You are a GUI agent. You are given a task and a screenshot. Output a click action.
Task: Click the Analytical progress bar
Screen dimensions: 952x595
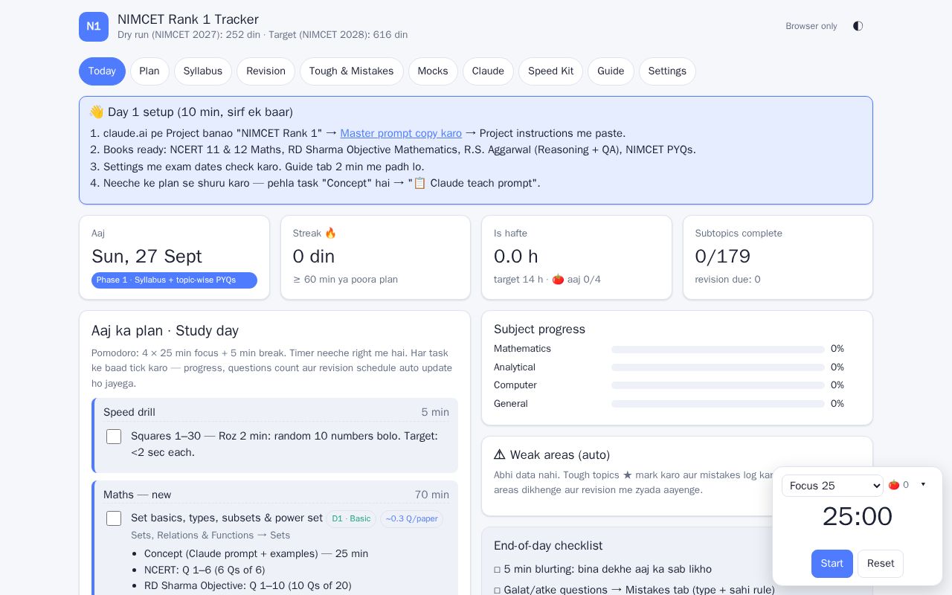click(x=718, y=367)
